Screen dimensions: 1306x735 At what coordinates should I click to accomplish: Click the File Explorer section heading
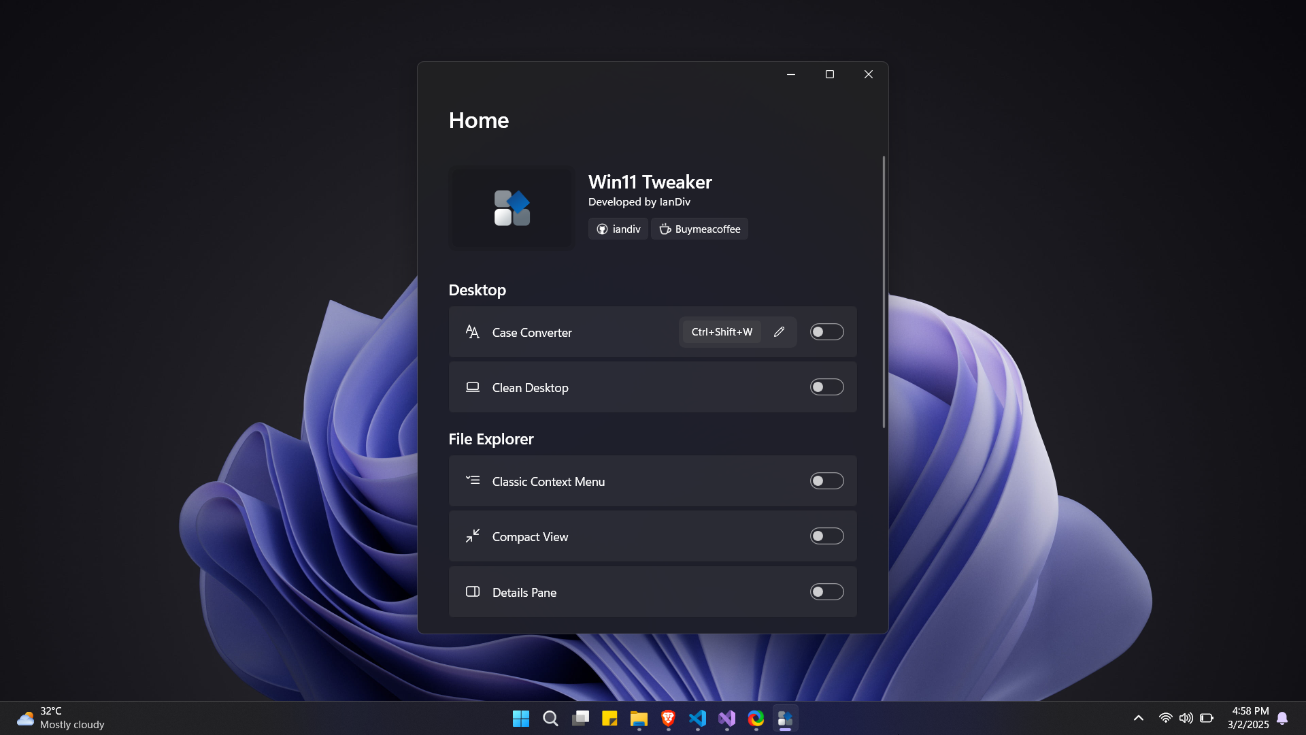click(x=490, y=439)
